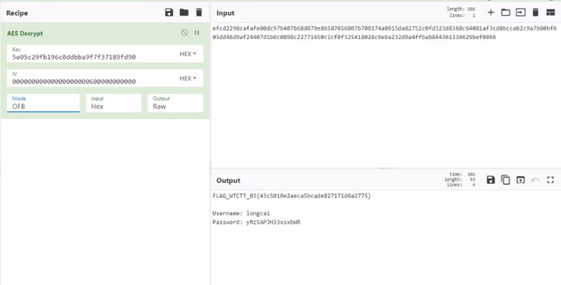
Task: Clear the recipe with the trash icon
Action: pyautogui.click(x=199, y=13)
